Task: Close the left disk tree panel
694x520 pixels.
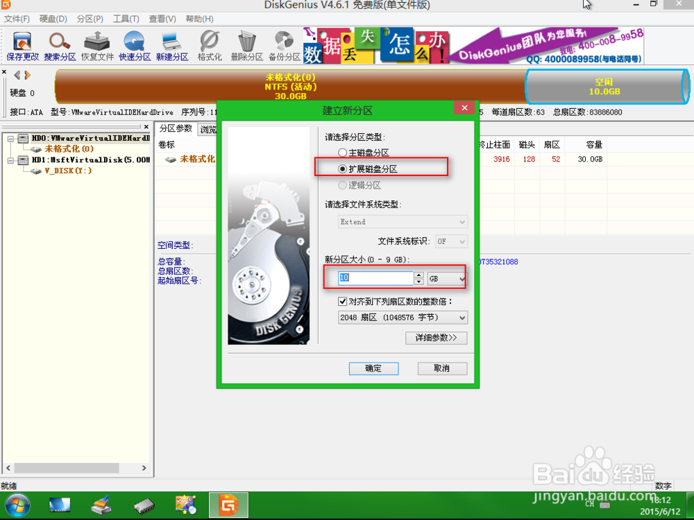Action: (146, 127)
